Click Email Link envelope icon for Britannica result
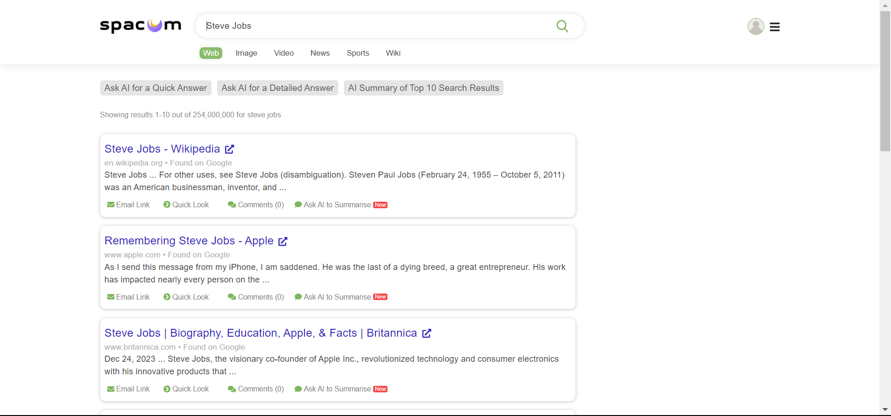Screen dimensions: 891x416 click(111, 389)
